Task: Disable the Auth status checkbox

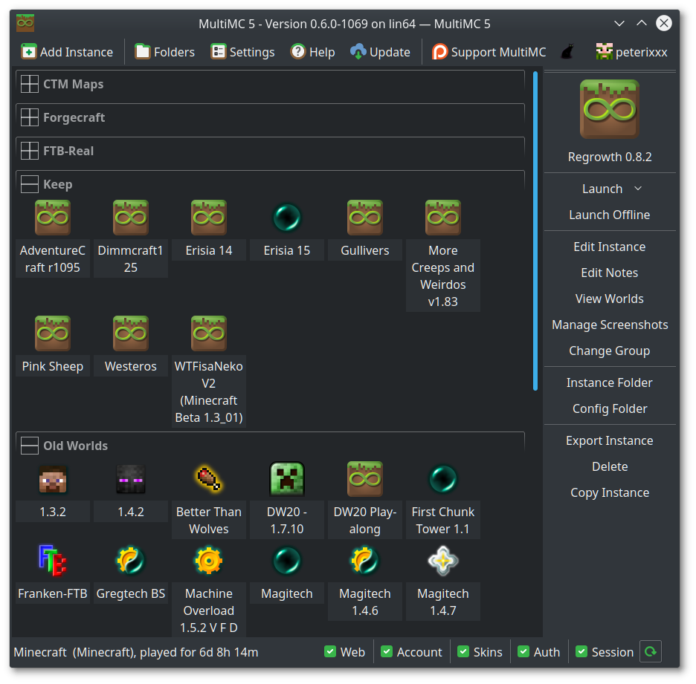Action: [x=523, y=651]
